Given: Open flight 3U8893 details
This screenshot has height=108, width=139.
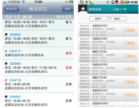Looking at the screenshot, I should (38, 39).
